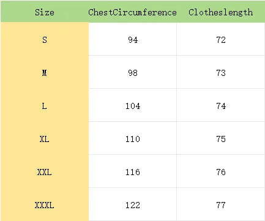Select chest value 94 cell
This screenshot has width=265, height=221.
133,39
